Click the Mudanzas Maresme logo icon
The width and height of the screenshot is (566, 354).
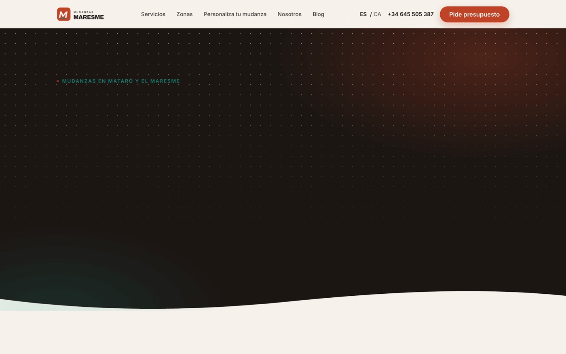64,14
